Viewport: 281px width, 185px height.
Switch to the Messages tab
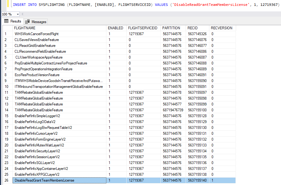[x=36, y=22]
